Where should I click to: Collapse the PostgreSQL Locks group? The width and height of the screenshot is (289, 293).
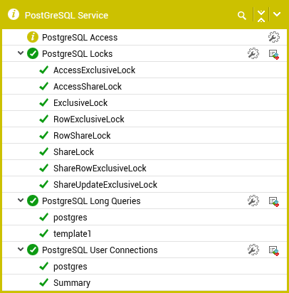pos(21,53)
